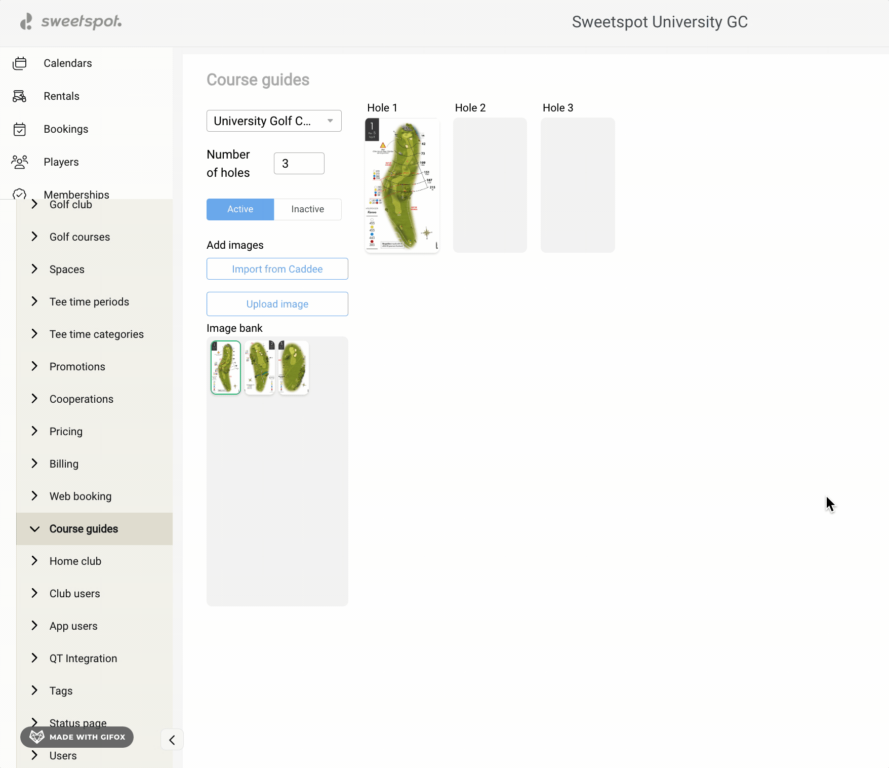
Task: Expand the Tee time periods section
Action: coord(89,302)
